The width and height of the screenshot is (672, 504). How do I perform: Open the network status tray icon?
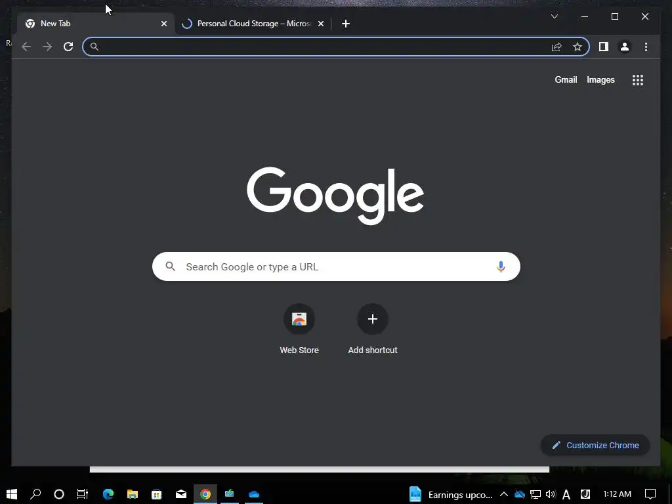click(535, 495)
